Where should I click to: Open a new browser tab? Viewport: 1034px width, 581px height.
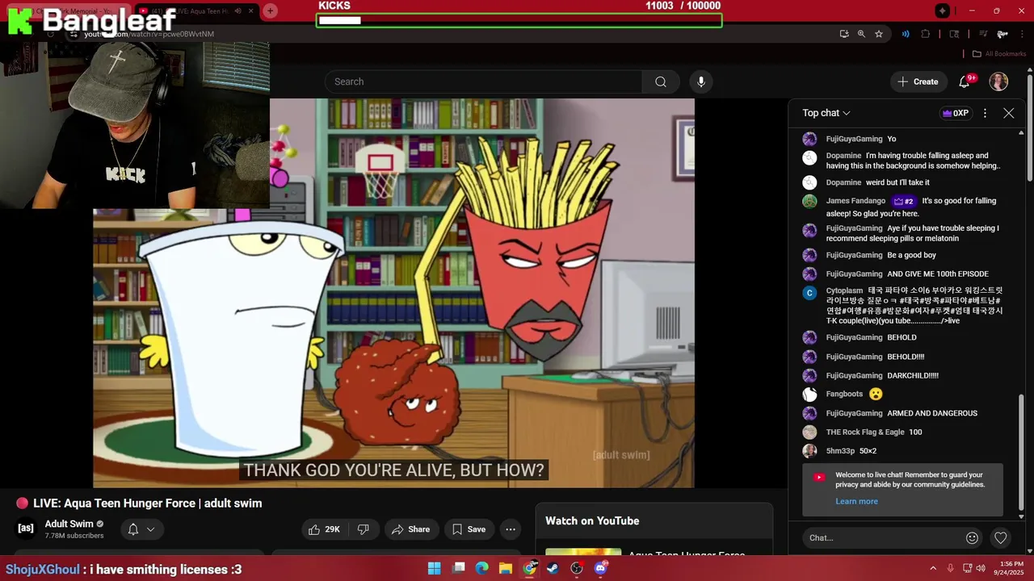coord(270,10)
